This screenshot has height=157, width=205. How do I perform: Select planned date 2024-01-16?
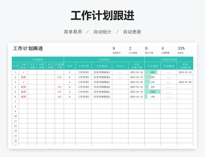[x=136, y=72]
